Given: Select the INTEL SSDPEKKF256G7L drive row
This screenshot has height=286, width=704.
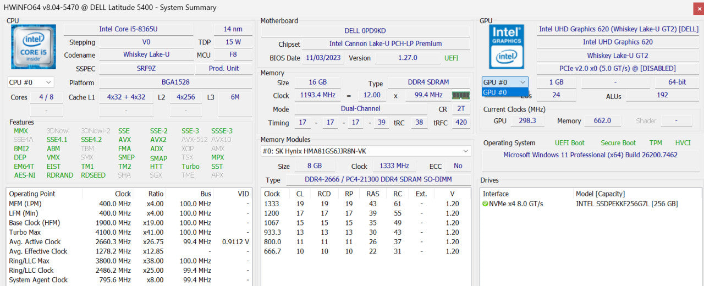Looking at the screenshot, I should [591, 204].
